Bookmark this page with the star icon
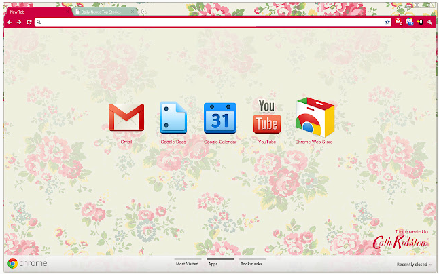439x274 pixels. tap(387, 22)
